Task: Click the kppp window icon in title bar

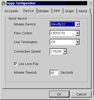Action: click(4, 3)
